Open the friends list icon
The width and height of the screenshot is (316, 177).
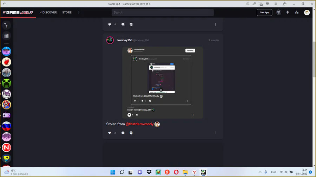tap(297, 12)
